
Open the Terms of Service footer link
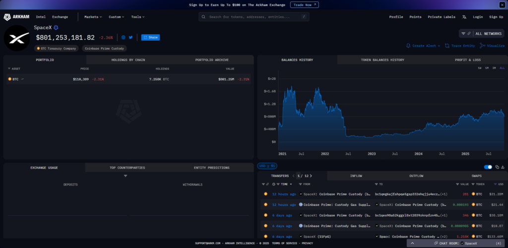coord(285,243)
